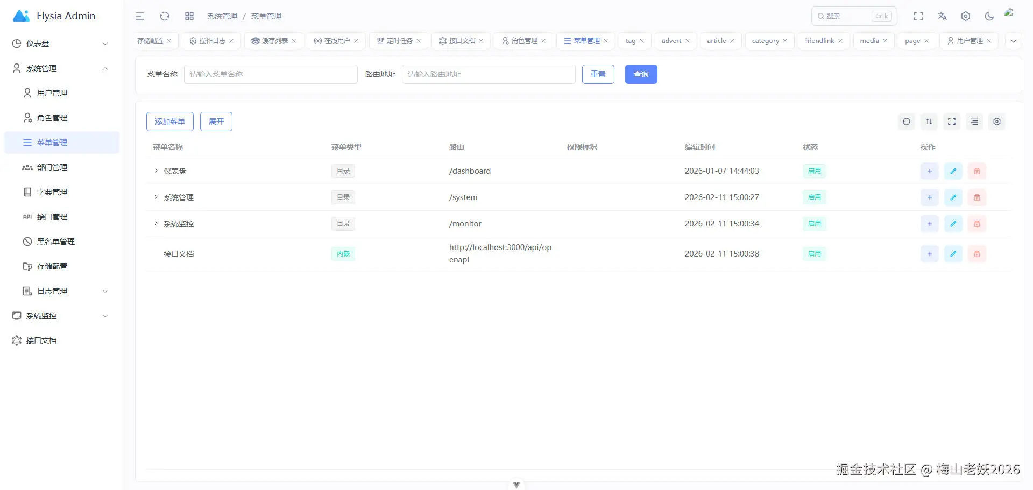Expand the 系统管理 table row
The height and width of the screenshot is (490, 1033).
156,197
